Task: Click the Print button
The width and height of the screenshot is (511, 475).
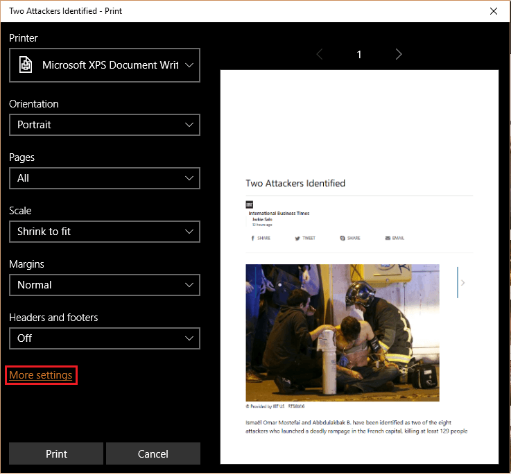Action: coord(56,454)
